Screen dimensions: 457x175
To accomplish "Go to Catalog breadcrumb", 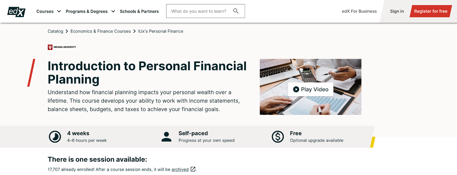I will [x=55, y=31].
